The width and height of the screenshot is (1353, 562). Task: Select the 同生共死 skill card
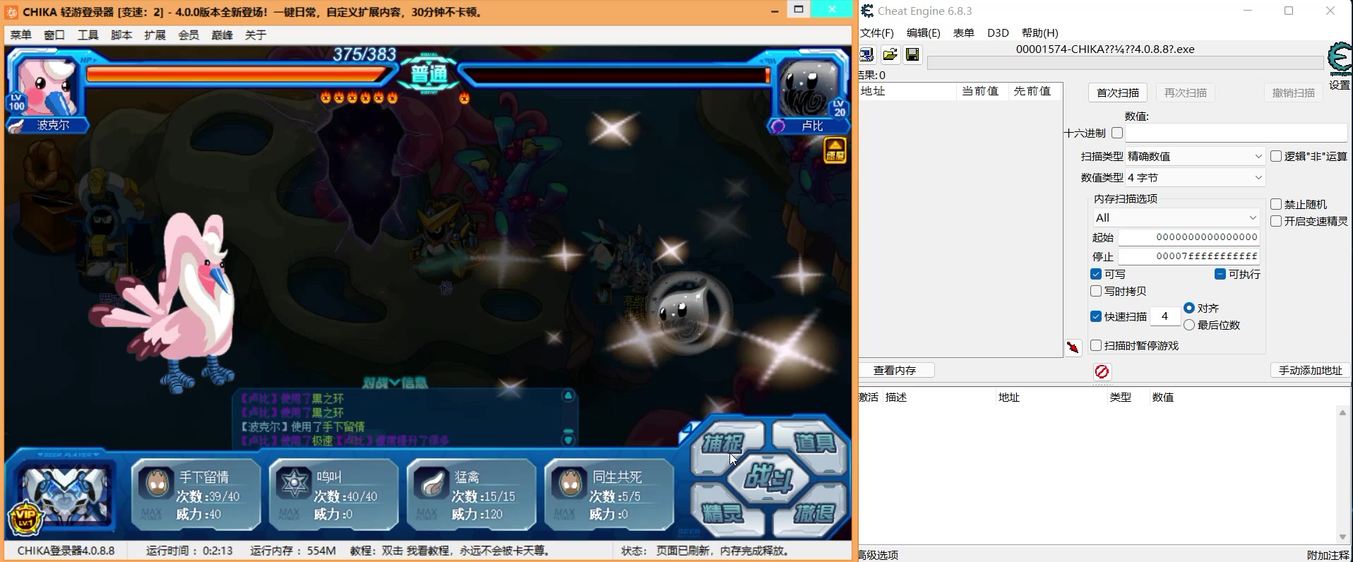click(x=609, y=494)
